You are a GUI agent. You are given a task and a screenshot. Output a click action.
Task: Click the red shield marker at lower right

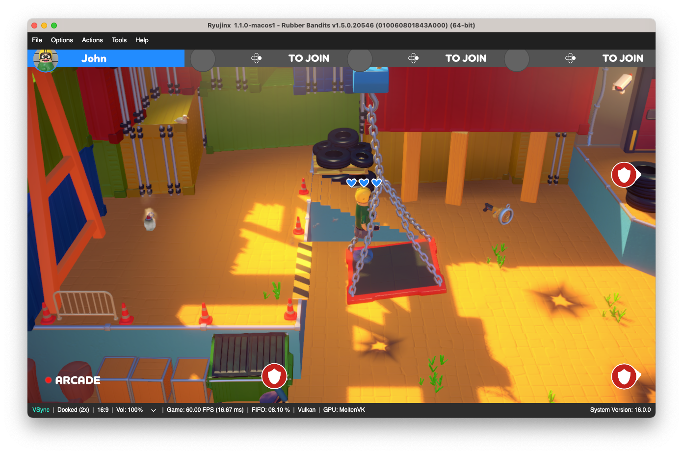click(x=624, y=376)
